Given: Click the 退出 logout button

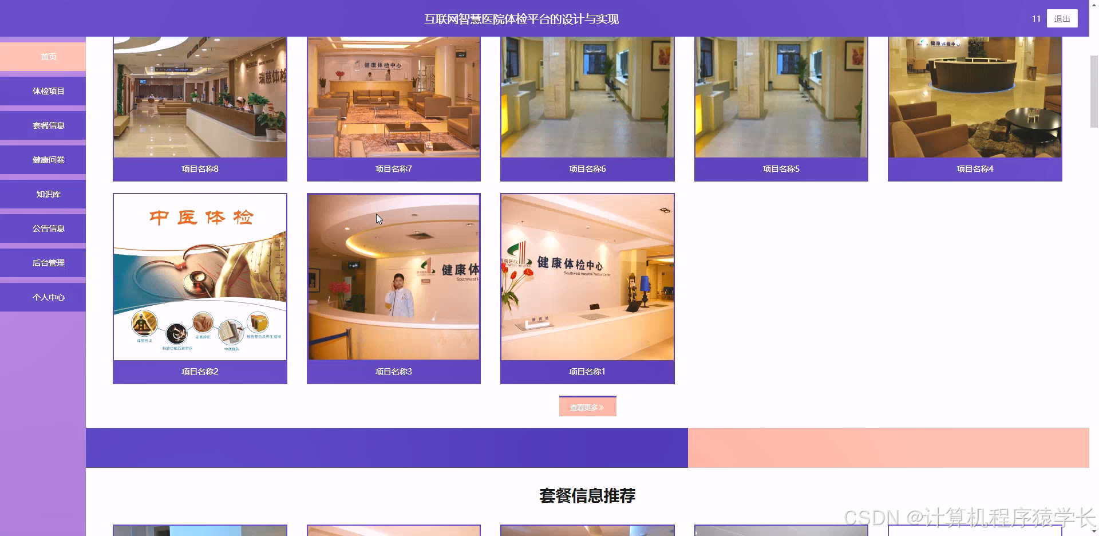Looking at the screenshot, I should (x=1062, y=18).
